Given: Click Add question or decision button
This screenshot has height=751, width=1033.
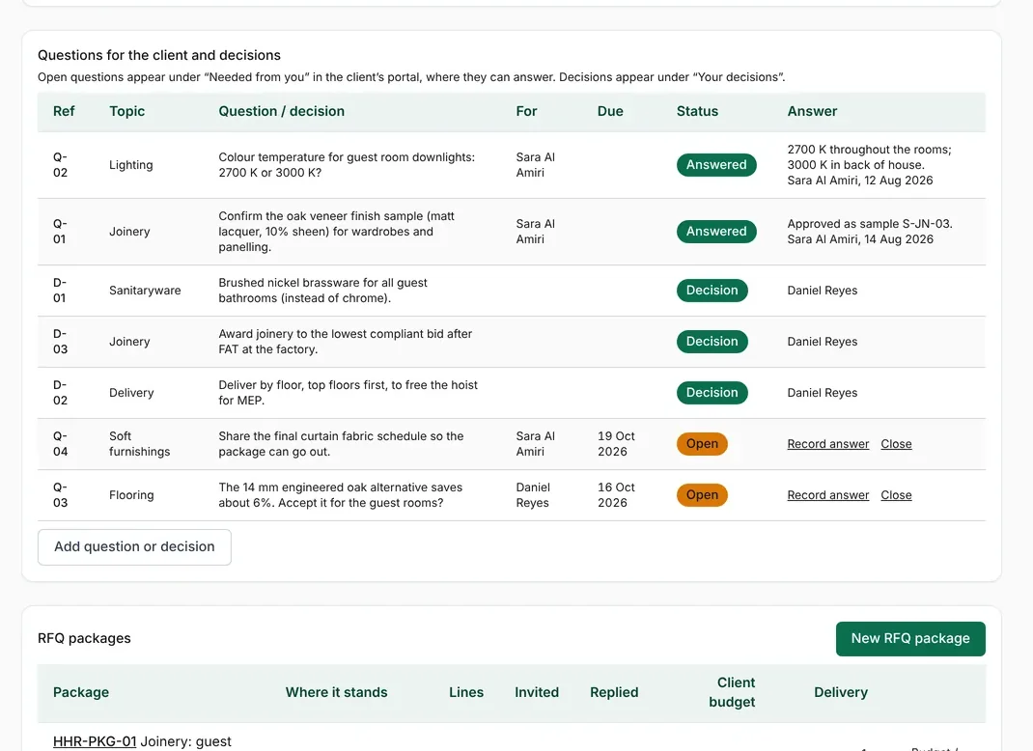Looking at the screenshot, I should [134, 546].
